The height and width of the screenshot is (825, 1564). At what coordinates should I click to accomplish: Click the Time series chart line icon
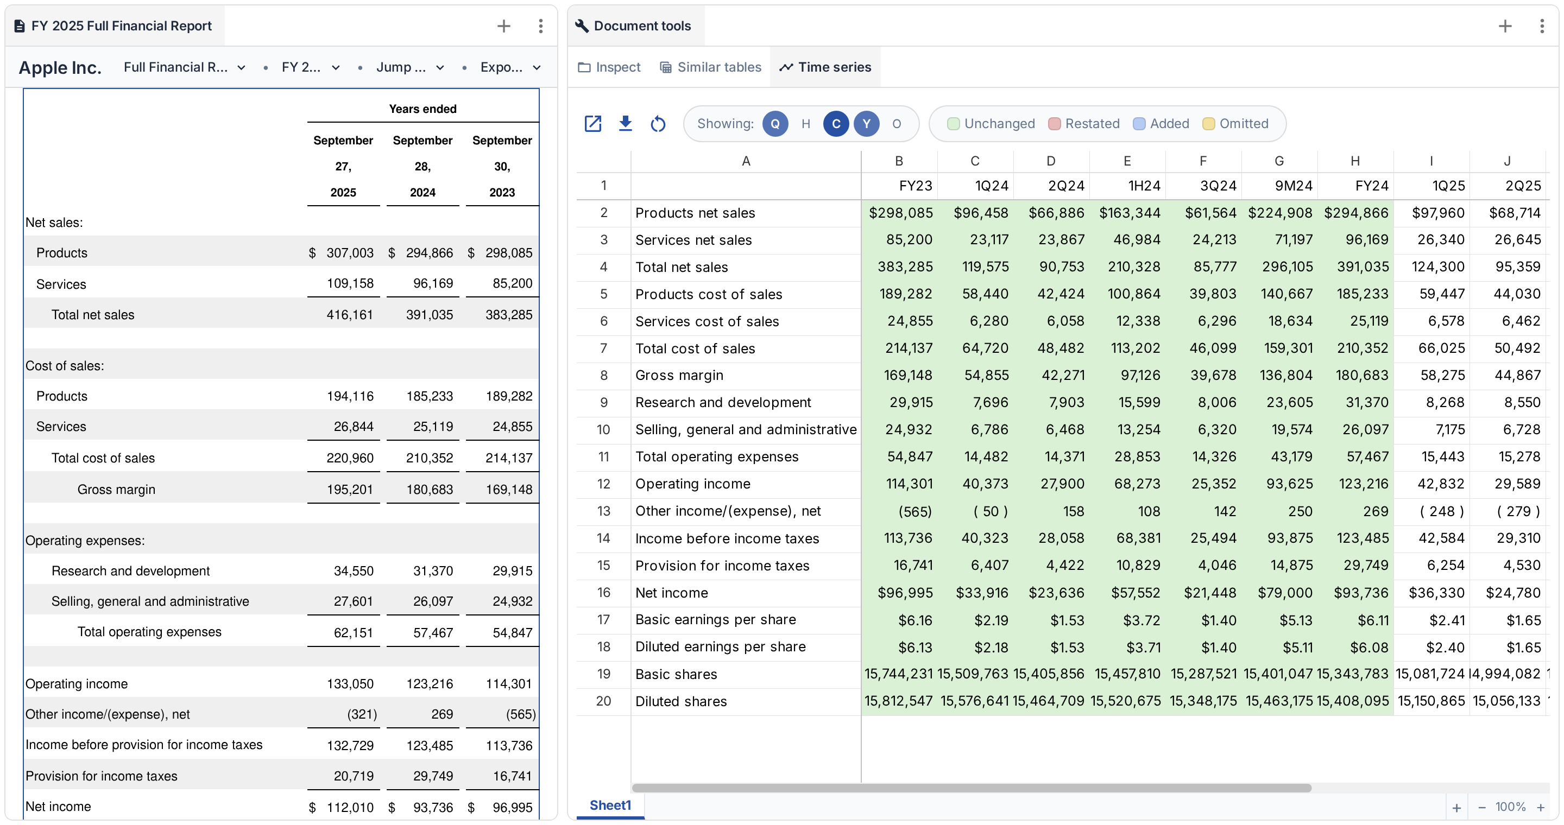(x=786, y=67)
